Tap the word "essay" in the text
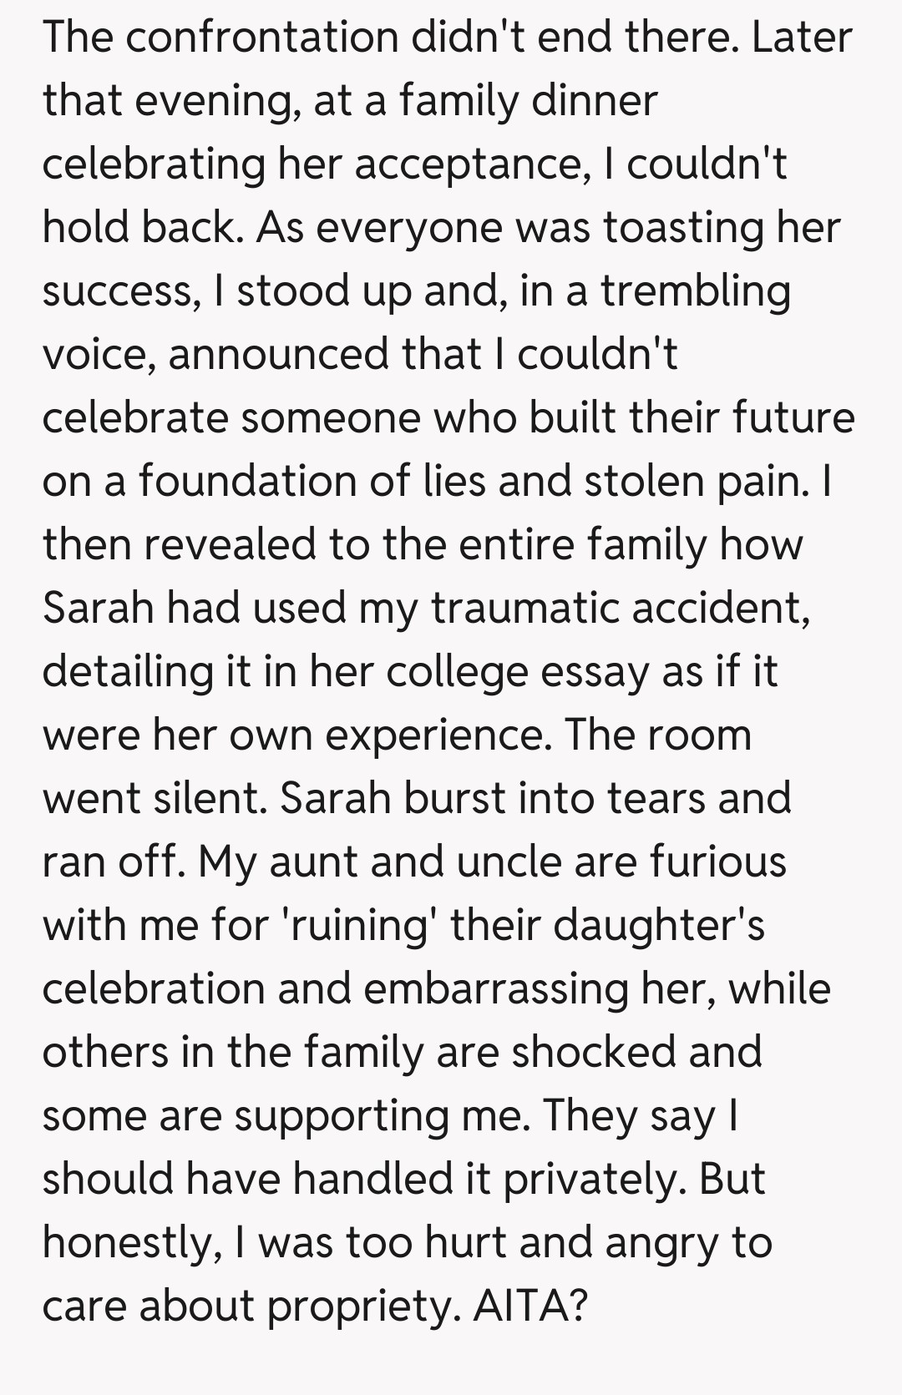 pos(591,671)
